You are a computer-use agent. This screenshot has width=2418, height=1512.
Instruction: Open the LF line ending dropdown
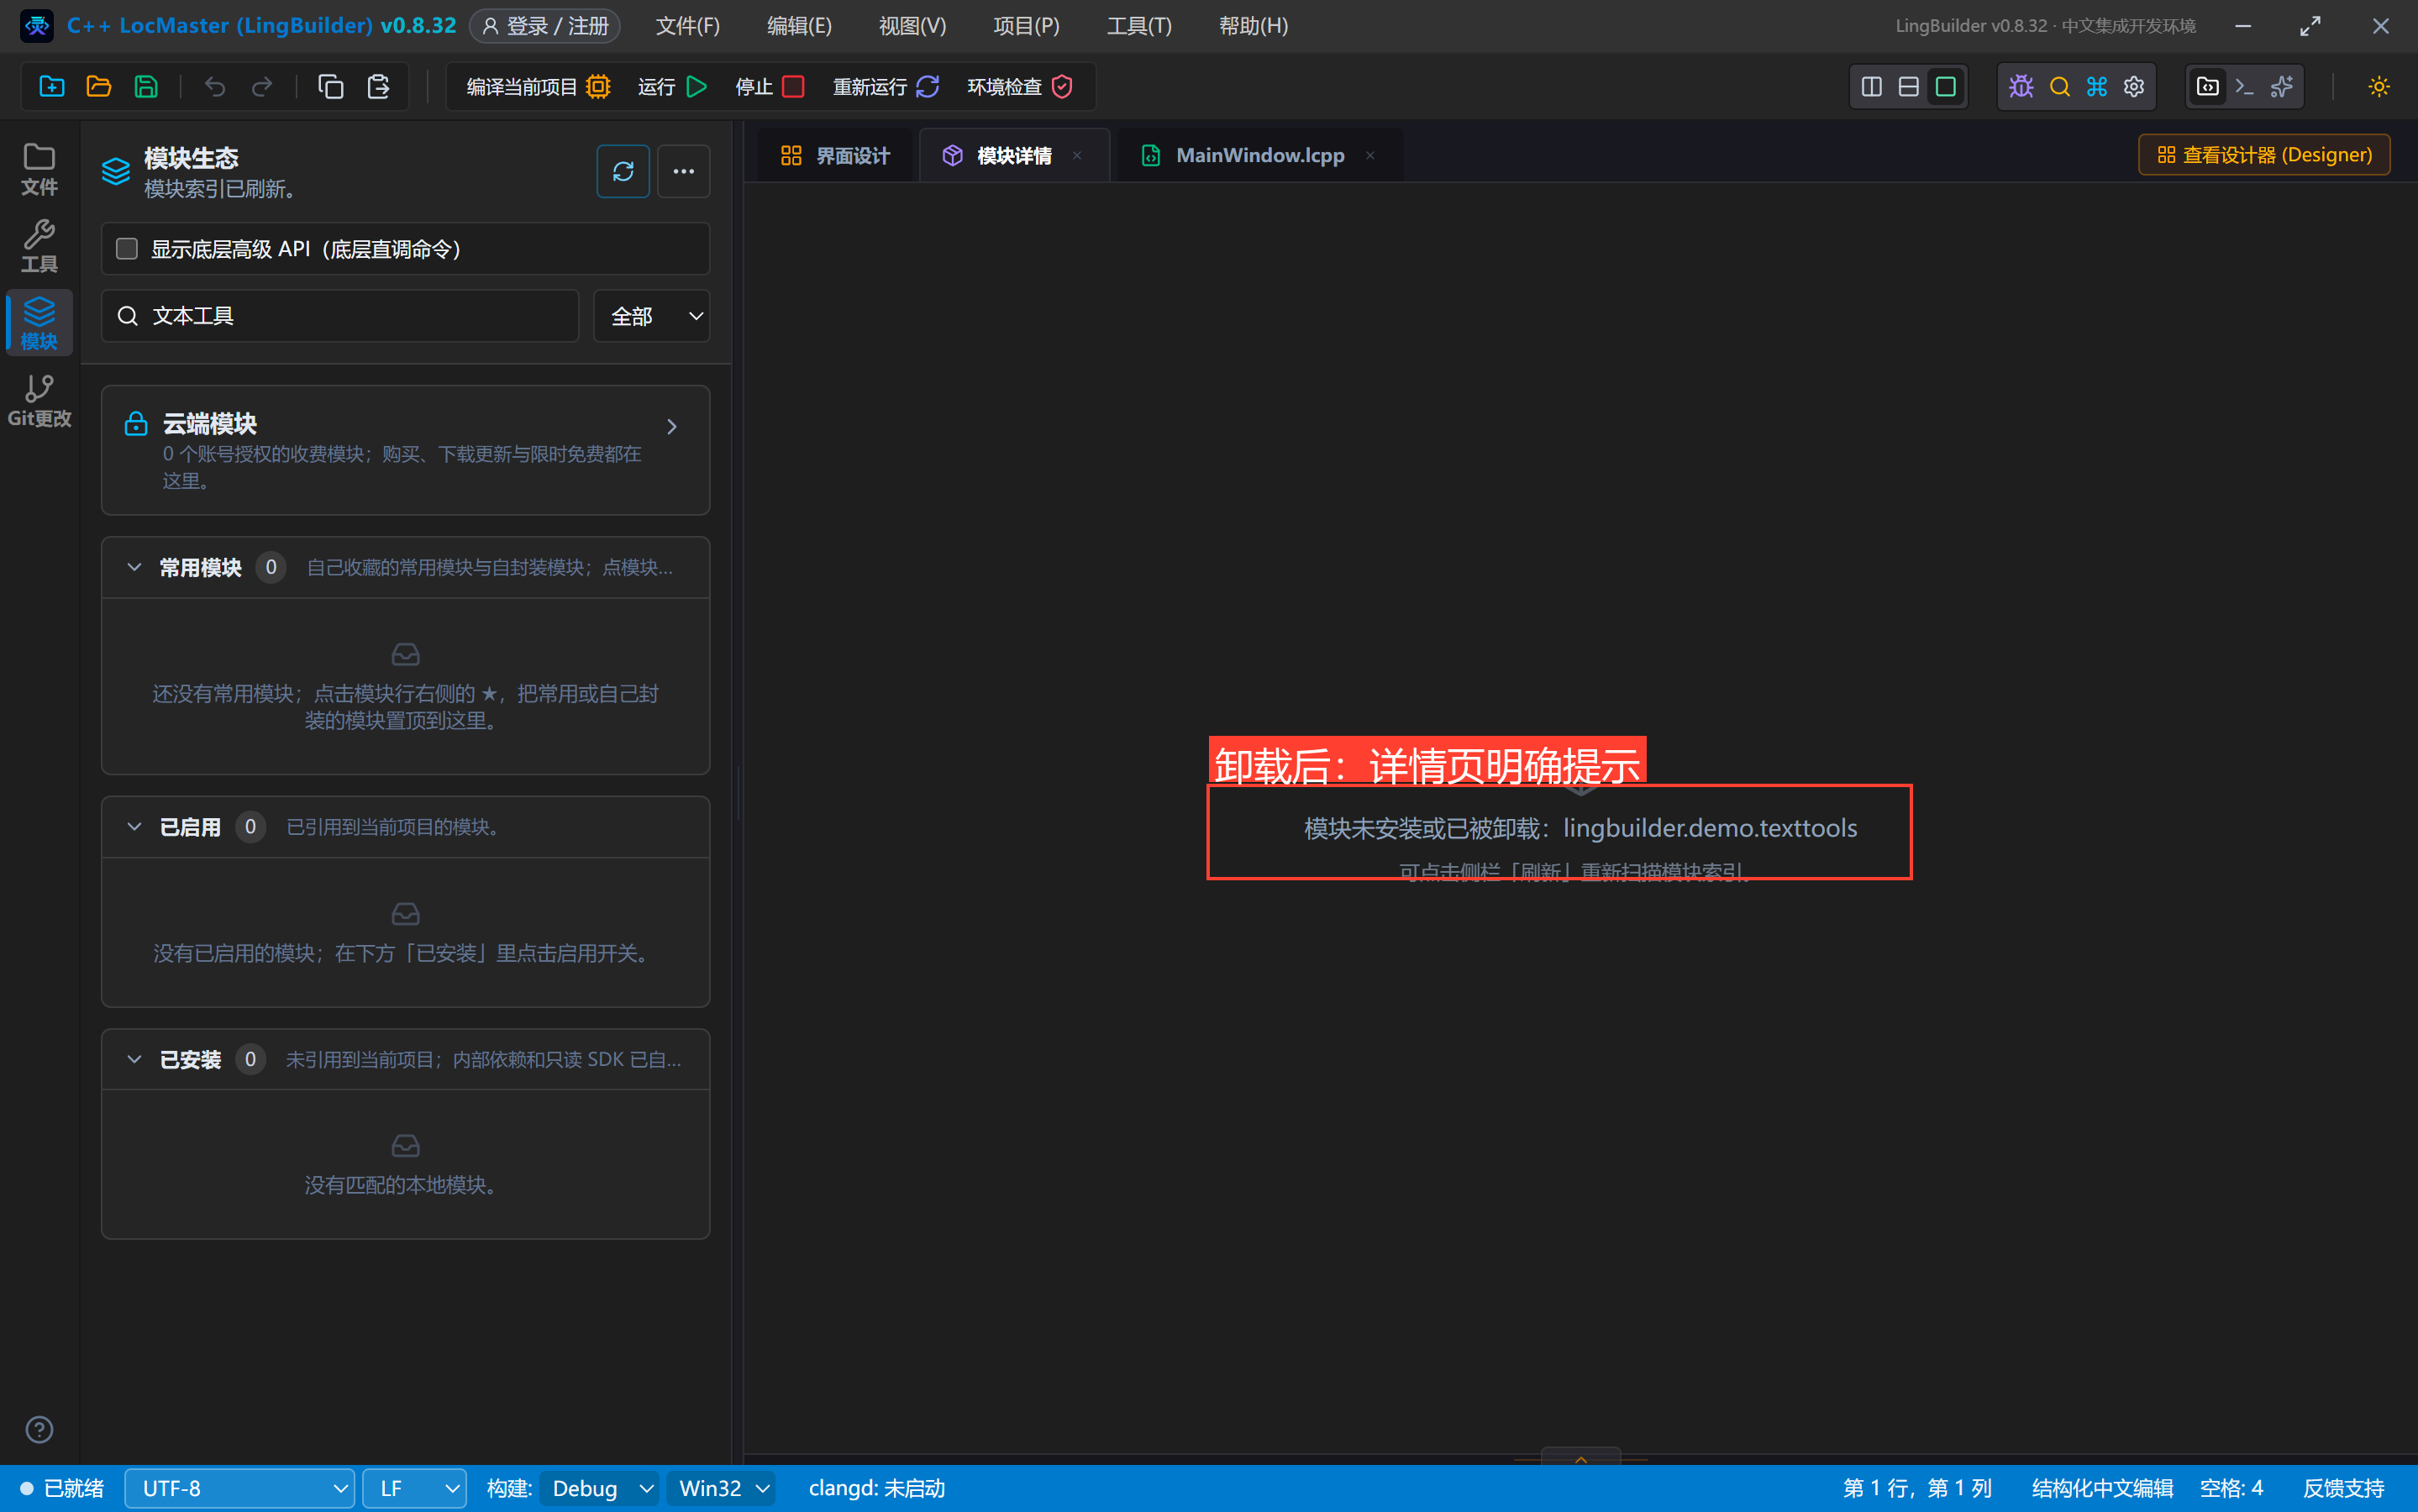click(414, 1488)
